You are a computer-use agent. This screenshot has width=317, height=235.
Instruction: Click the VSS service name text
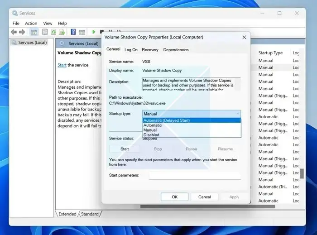coord(146,62)
